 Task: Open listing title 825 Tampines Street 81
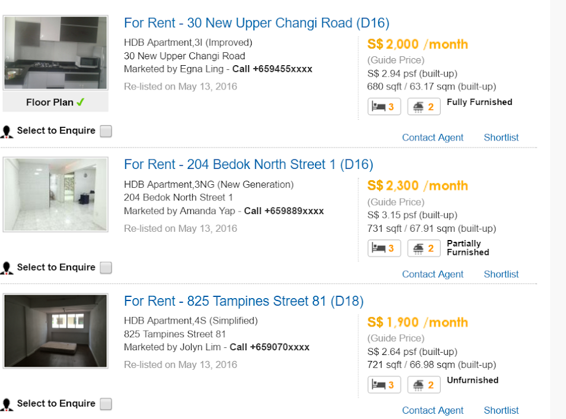click(243, 301)
